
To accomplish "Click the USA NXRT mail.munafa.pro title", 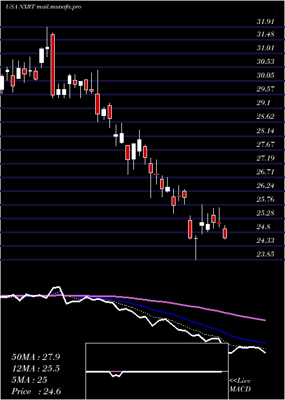I will click(43, 7).
